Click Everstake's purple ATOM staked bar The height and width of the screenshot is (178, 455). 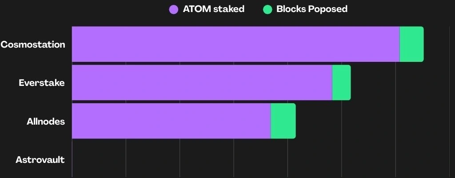[x=202, y=83]
